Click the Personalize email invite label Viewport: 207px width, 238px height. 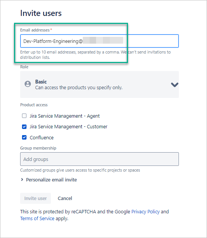52,180
